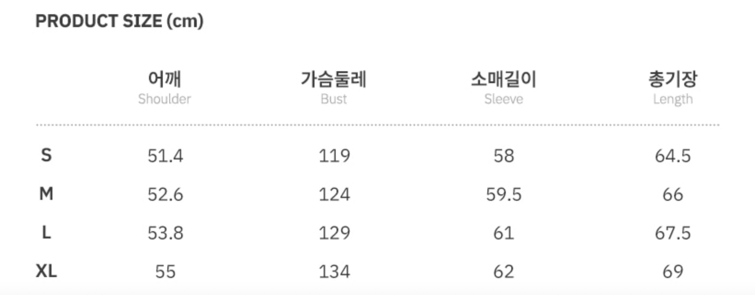The width and height of the screenshot is (755, 295).
Task: Click the bust value 124
Action: click(x=334, y=195)
